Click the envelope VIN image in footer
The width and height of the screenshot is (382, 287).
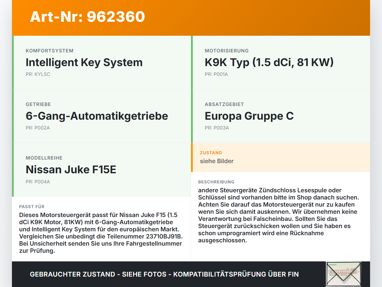pyautogui.click(x=344, y=274)
